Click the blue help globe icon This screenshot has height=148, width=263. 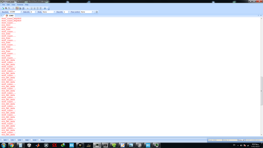pyautogui.click(x=45, y=8)
